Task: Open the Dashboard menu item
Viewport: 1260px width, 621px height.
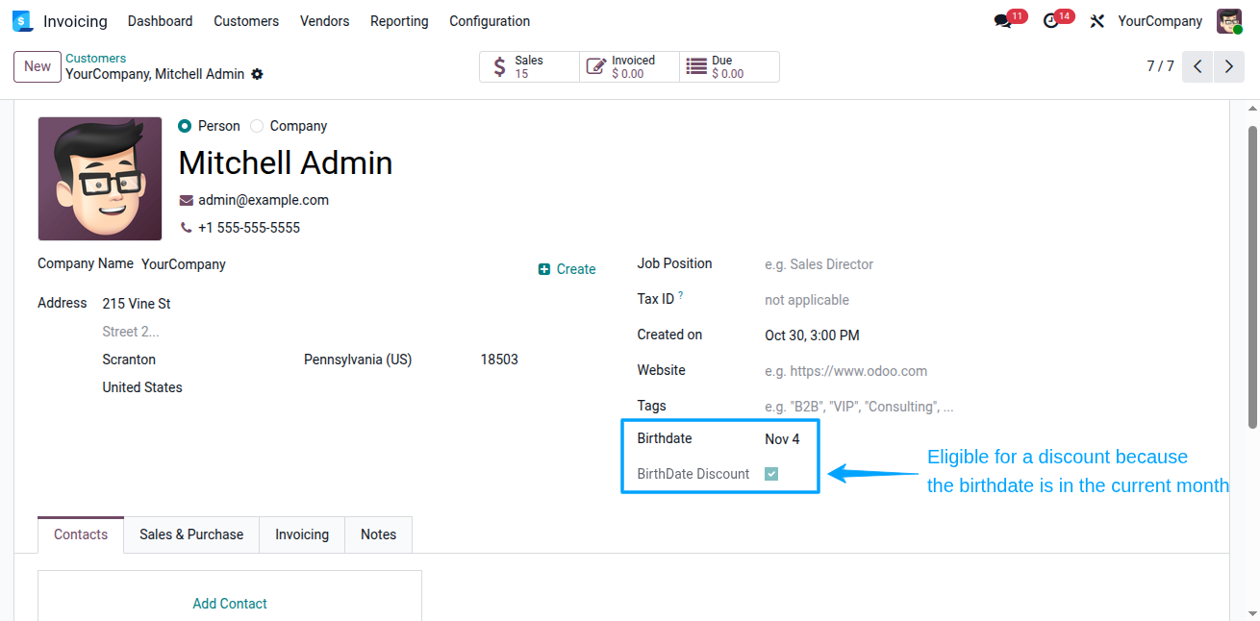Action: coord(160,21)
